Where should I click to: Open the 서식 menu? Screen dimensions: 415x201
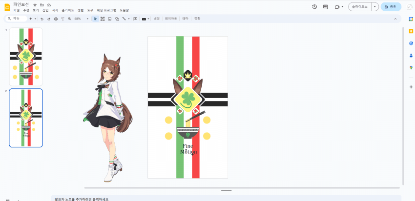click(55, 10)
